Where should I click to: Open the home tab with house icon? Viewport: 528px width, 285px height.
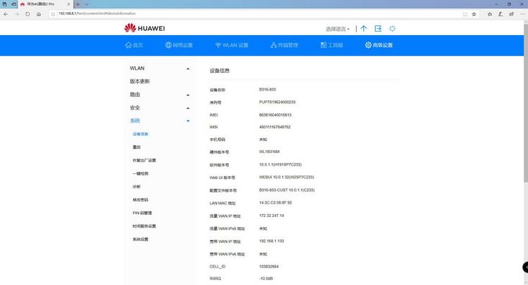[x=134, y=45]
